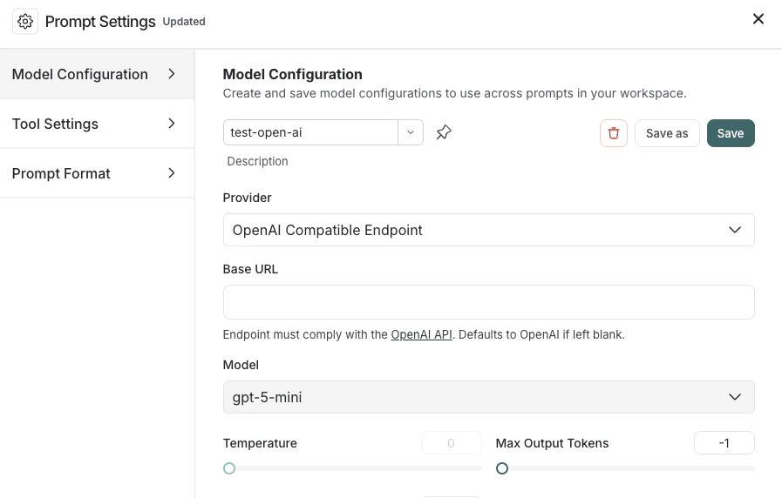Click the Temperature slider handle
This screenshot has height=498, width=782.
tap(229, 468)
